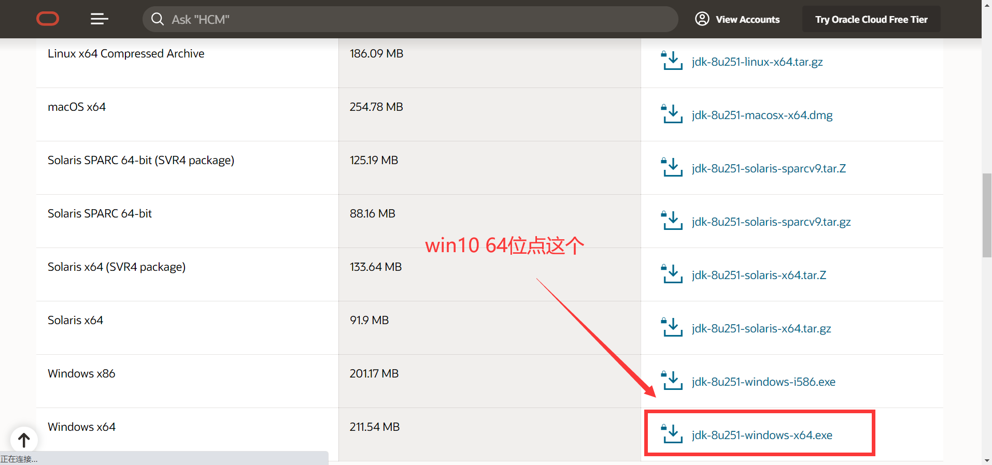Download jdk-8u251-linux-x64.tar.gz link
Image resolution: width=992 pixels, height=465 pixels.
click(x=757, y=62)
